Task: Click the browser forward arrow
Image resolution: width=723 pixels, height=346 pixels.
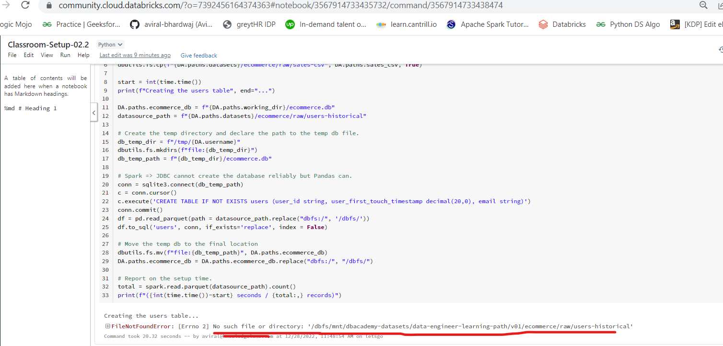Action: (6, 5)
